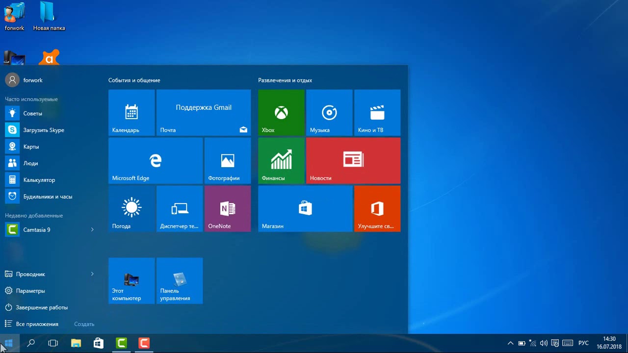Open Action Center notifications icon
The width and height of the screenshot is (628, 353).
point(555,343)
